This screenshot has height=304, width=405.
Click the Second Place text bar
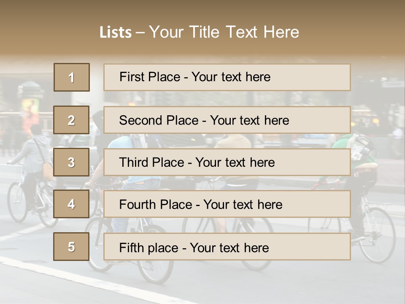(227, 120)
